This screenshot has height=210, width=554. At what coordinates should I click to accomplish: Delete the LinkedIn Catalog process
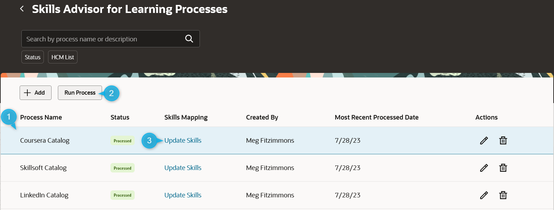[503, 195]
